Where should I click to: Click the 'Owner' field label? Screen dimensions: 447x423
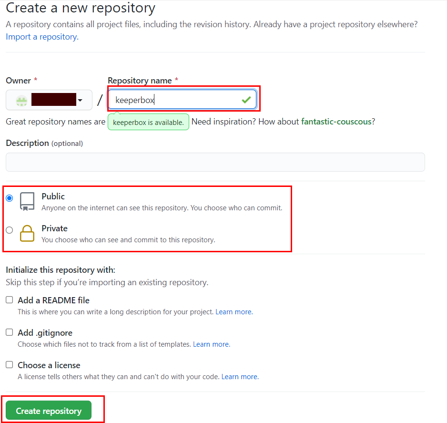(x=18, y=81)
